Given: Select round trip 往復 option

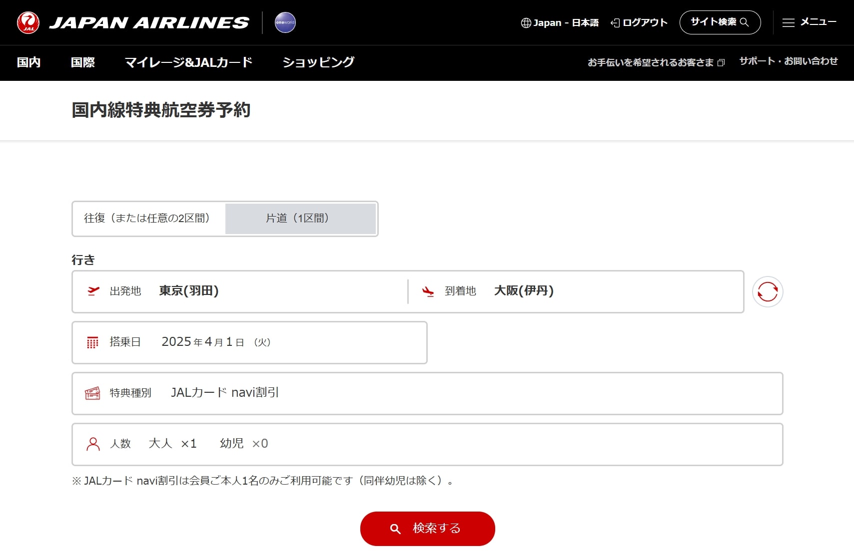Looking at the screenshot, I should pos(149,219).
